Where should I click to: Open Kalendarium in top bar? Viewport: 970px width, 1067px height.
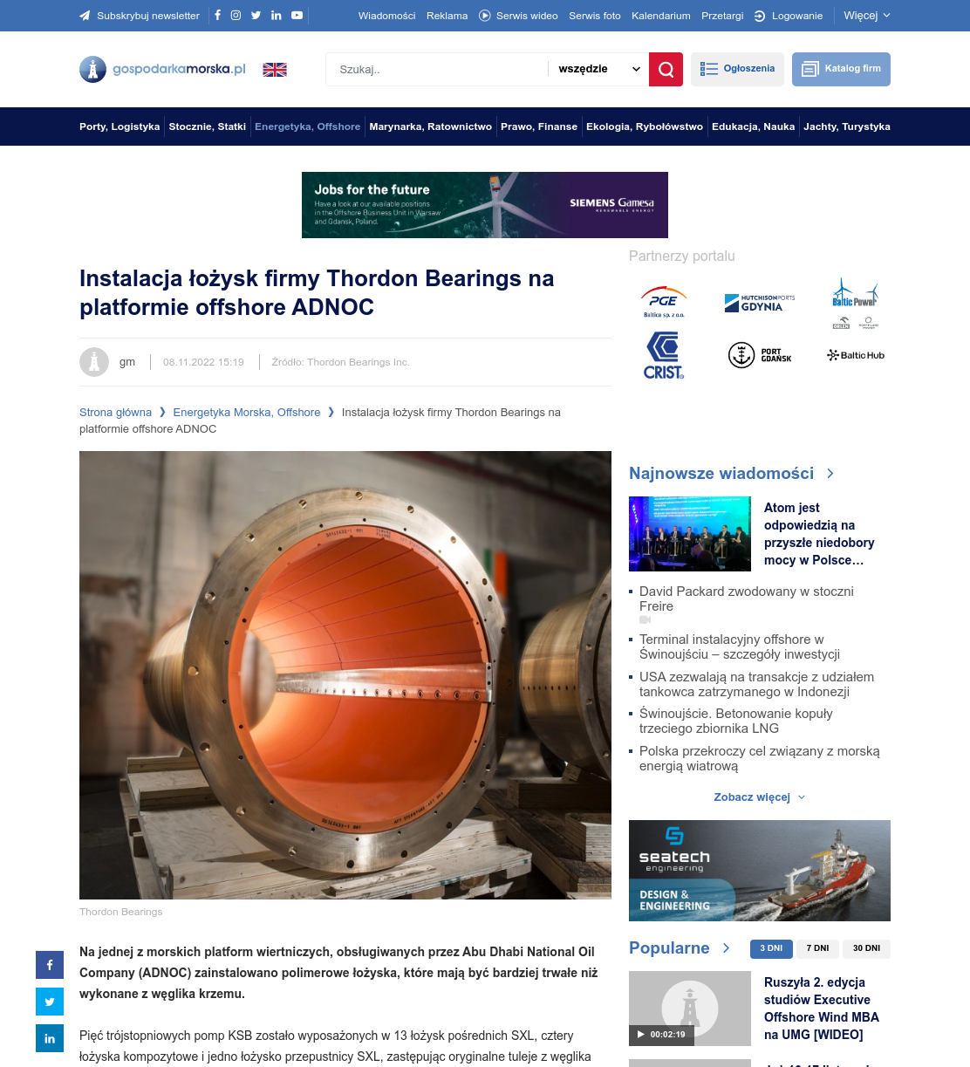(x=661, y=16)
